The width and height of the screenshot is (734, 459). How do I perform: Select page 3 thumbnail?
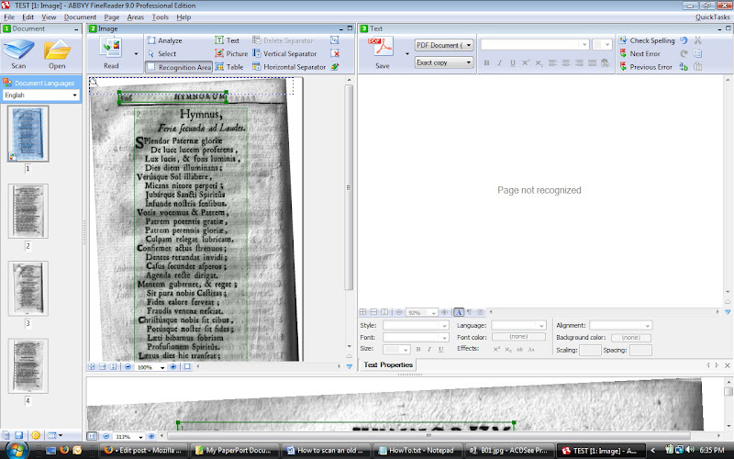point(28,288)
